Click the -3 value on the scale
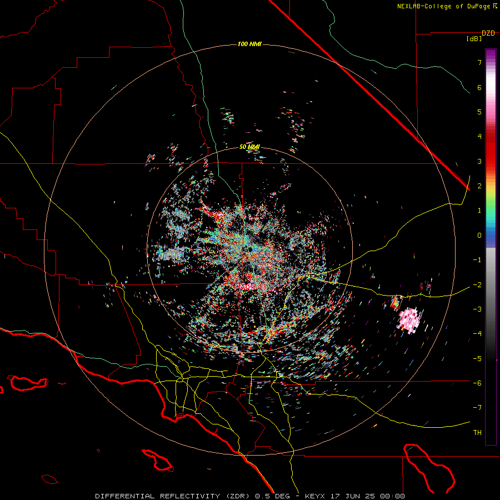Image resolution: width=500 pixels, height=500 pixels. click(477, 309)
